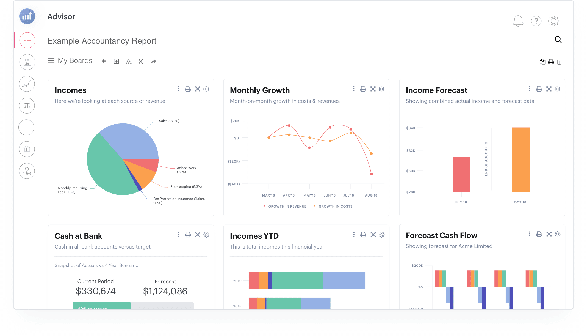Open the advisor person sidebar icon
This screenshot has width=587, height=336.
tap(27, 171)
